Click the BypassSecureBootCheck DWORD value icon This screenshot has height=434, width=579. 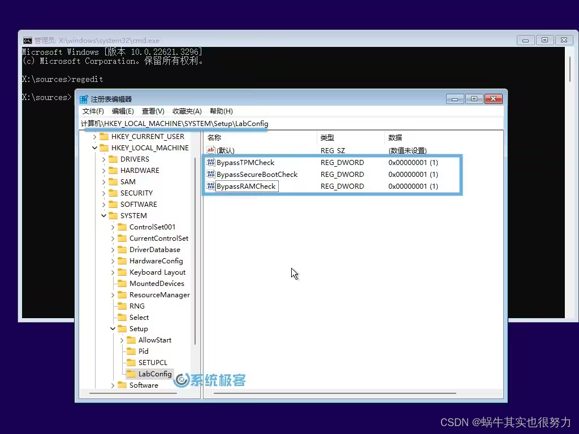point(211,174)
